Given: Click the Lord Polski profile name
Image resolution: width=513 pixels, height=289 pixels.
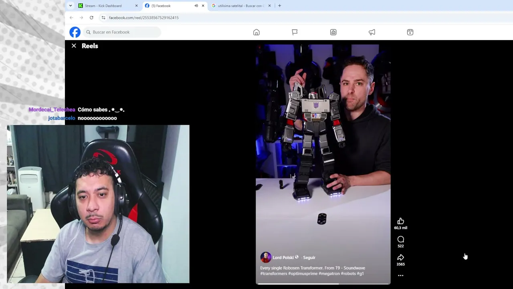Looking at the screenshot, I should click(283, 258).
